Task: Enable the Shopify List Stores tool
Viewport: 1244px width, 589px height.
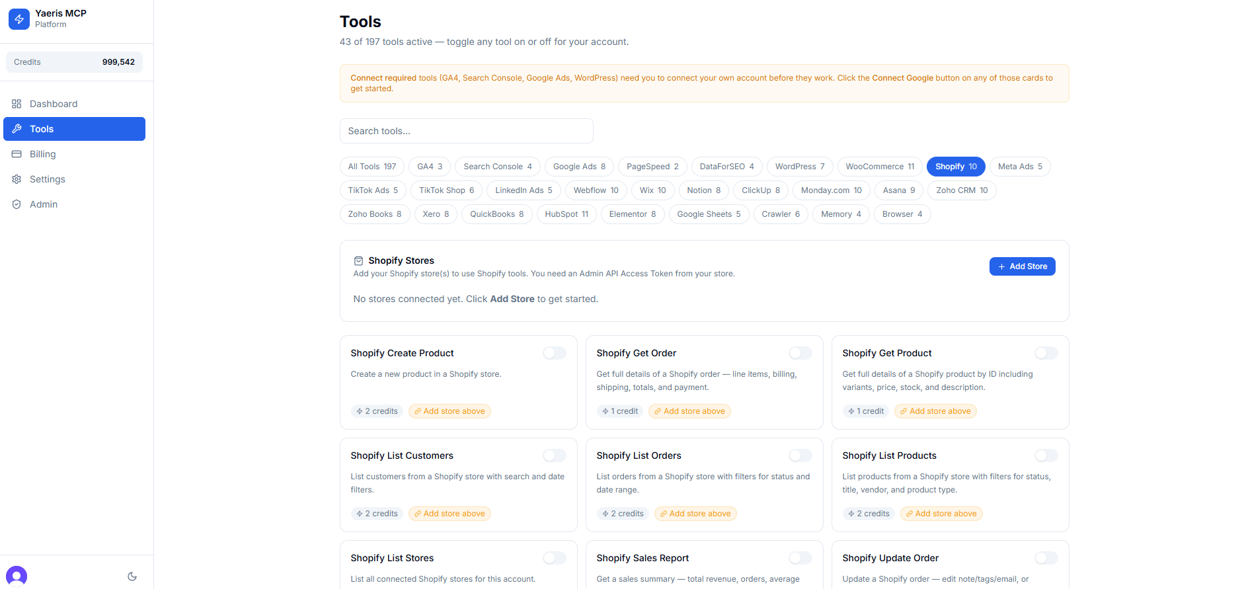Action: click(555, 558)
